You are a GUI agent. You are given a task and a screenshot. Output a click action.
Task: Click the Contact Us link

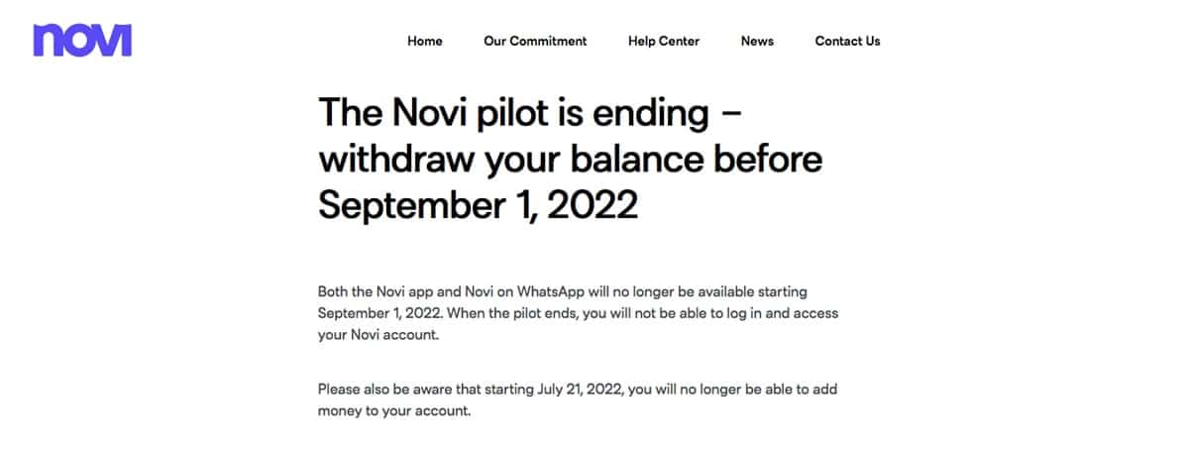point(847,42)
